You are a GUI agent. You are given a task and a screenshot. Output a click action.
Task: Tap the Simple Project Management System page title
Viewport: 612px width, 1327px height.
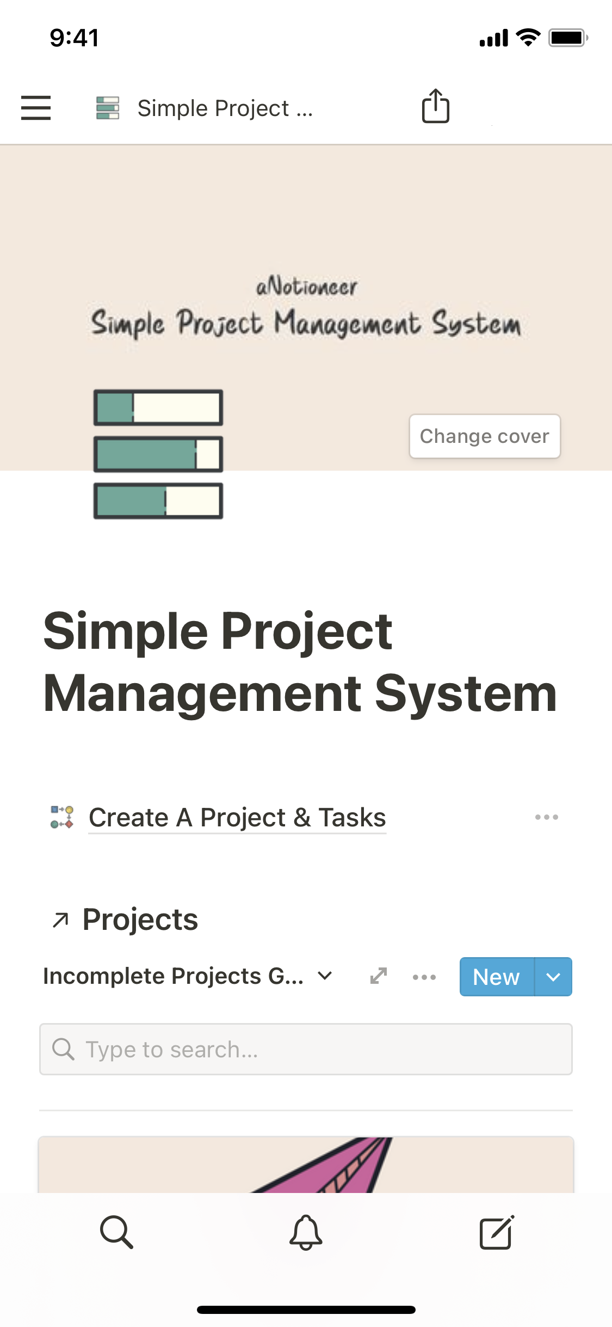point(300,662)
